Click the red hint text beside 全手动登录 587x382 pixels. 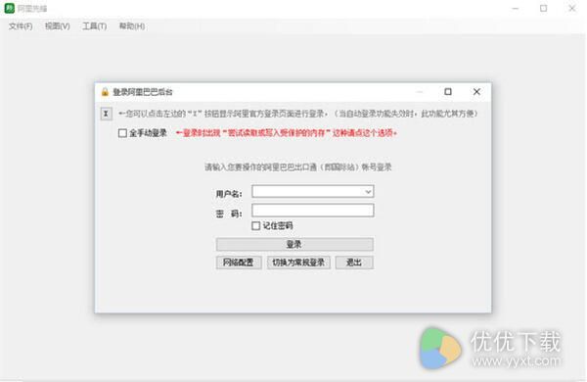(x=287, y=133)
